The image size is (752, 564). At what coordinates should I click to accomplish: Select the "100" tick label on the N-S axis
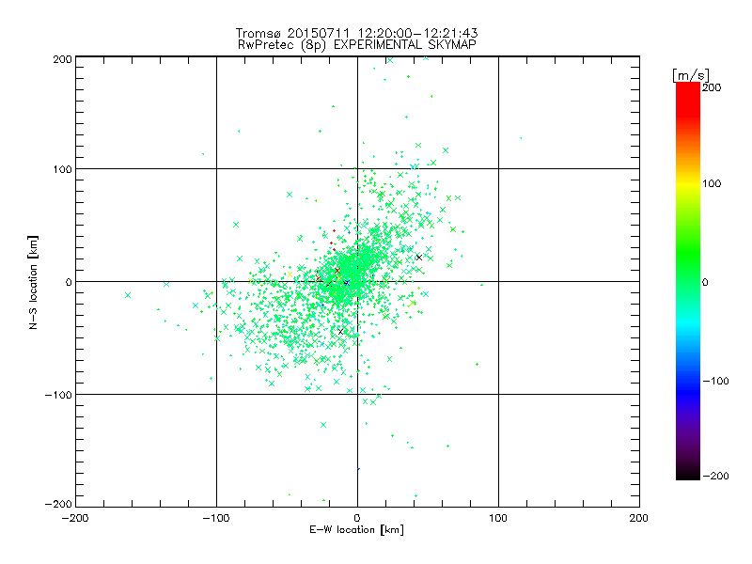(62, 169)
